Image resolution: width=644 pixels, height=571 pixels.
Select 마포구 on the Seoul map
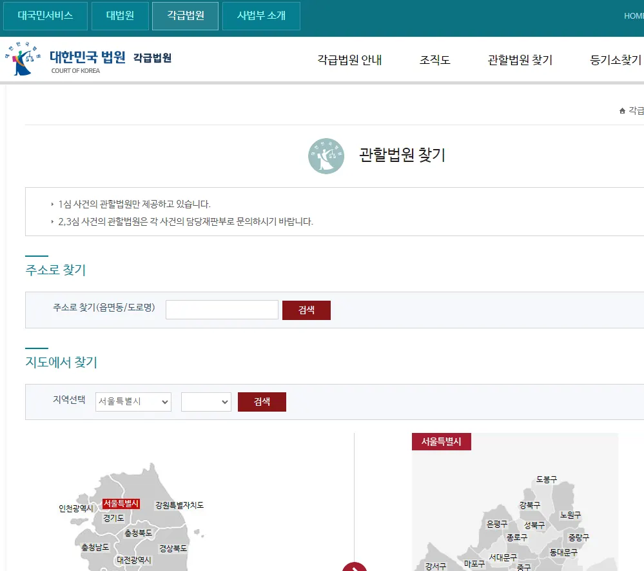click(x=474, y=564)
